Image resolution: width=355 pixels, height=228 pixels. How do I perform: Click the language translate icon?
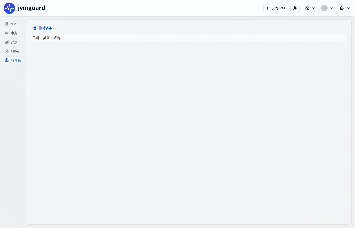pyautogui.click(x=307, y=8)
